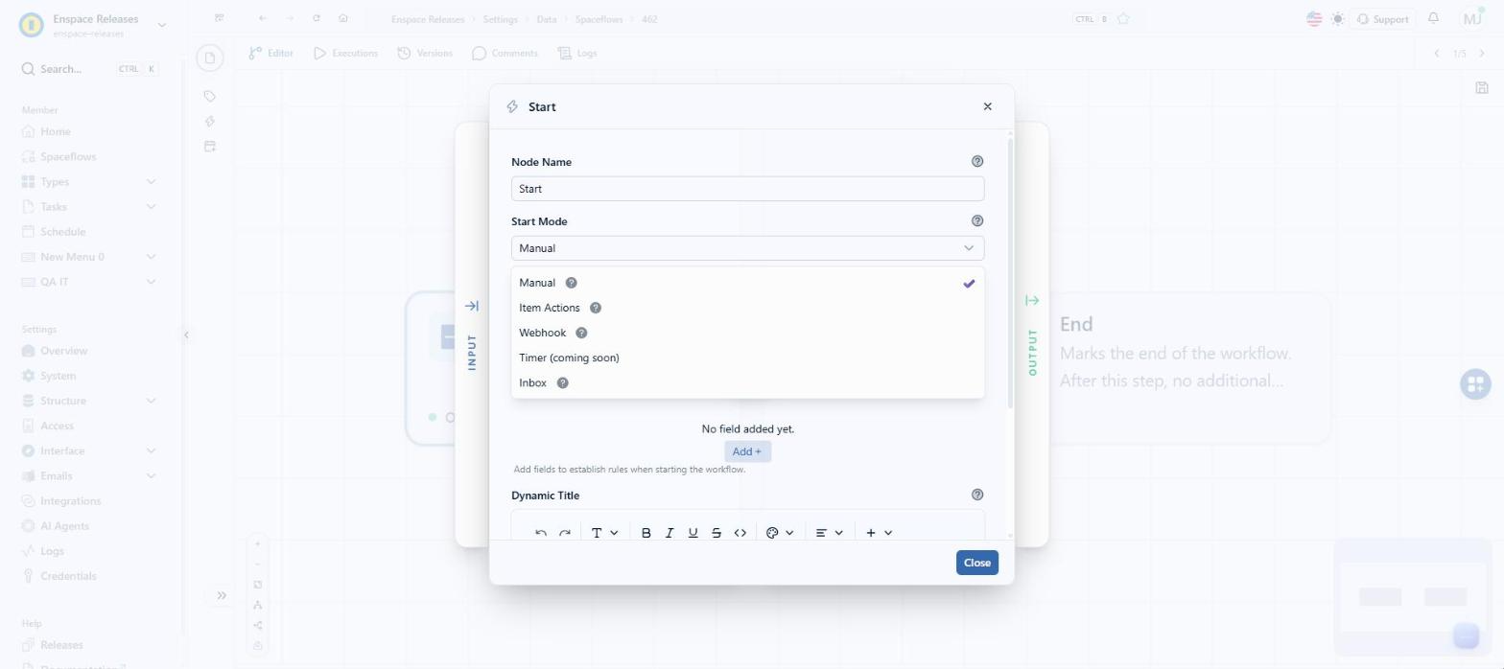Click the OUTPUT panel arrow icon
Screen dimensions: 1504x669
(1032, 301)
